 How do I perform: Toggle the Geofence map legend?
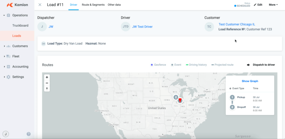(158, 65)
